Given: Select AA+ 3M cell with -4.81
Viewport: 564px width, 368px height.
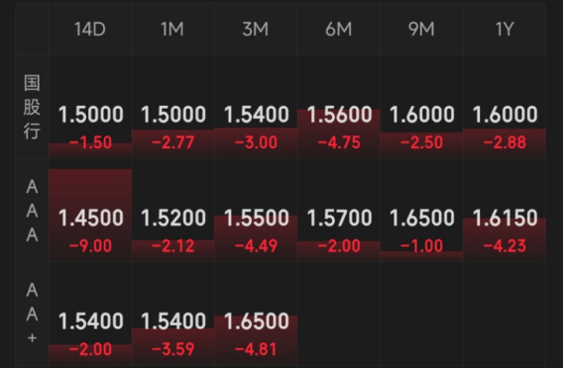Looking at the screenshot, I should 256,314.
